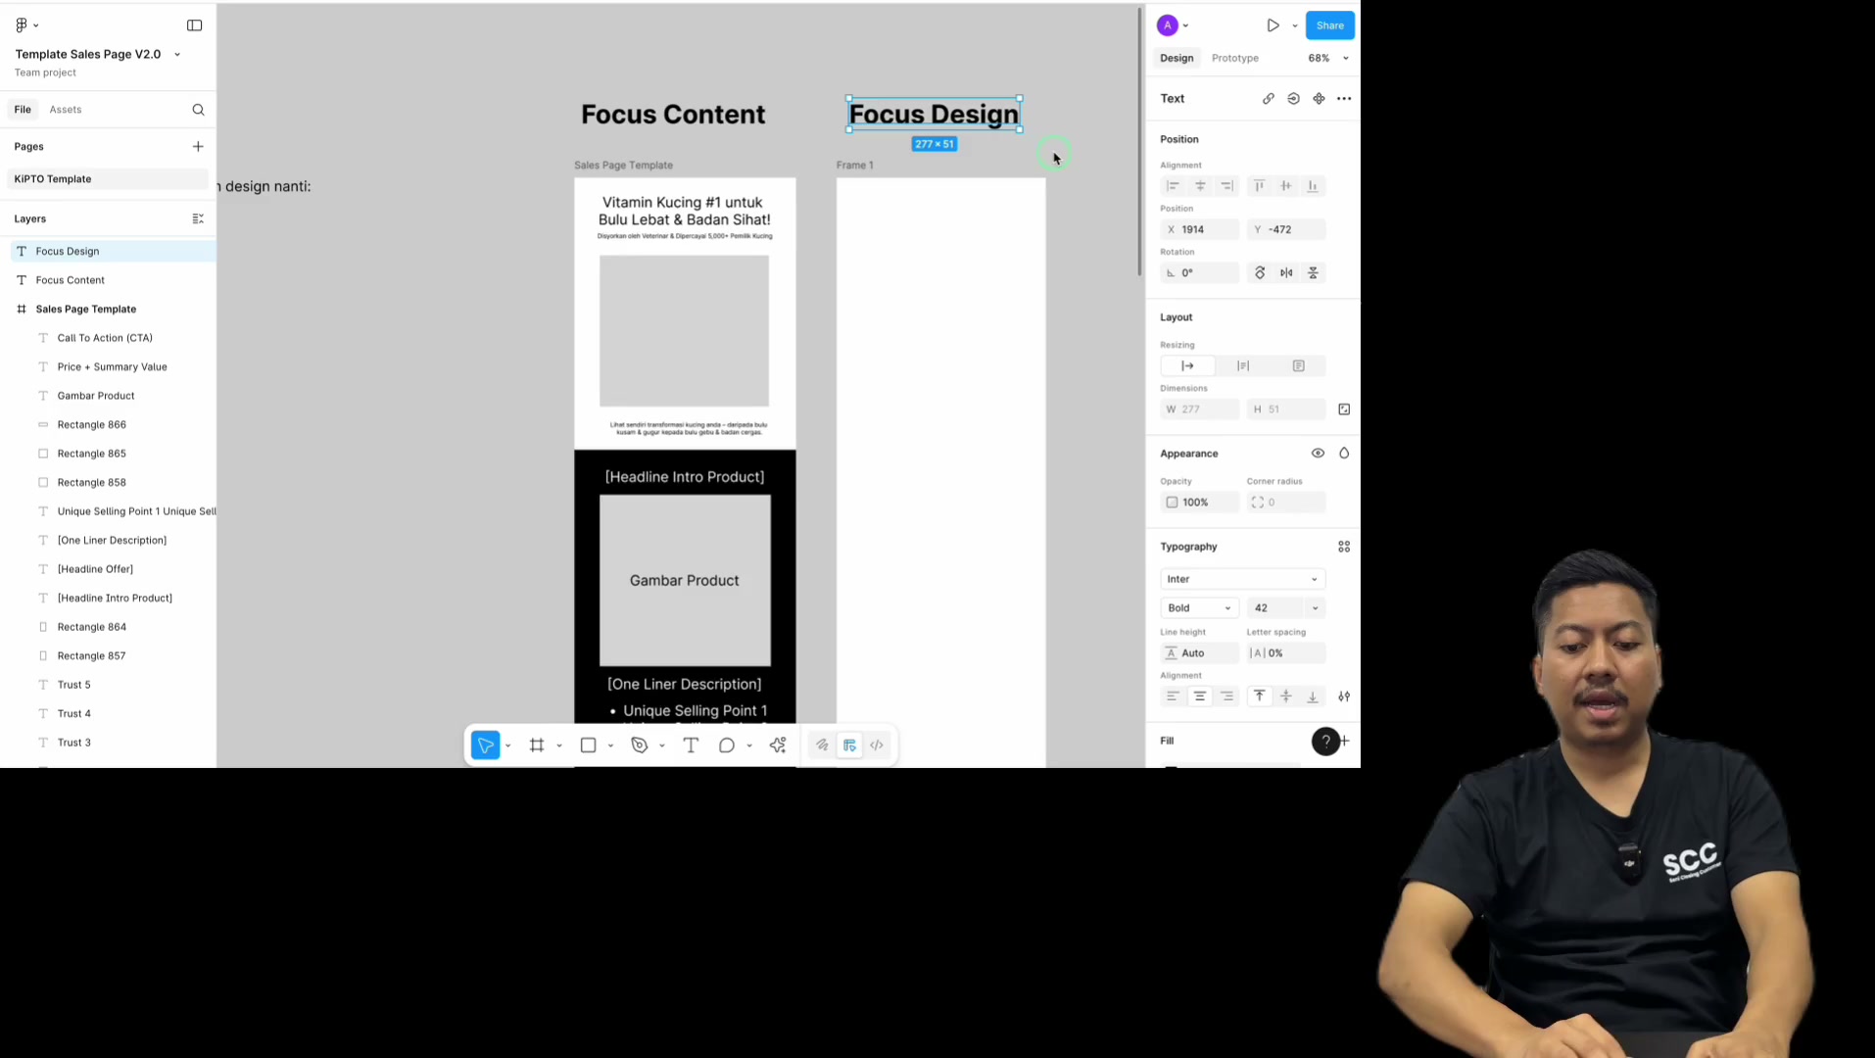Flip horizontal icon in Rotation row
Screen dimensions: 1875x1058
pyautogui.click(x=1286, y=273)
